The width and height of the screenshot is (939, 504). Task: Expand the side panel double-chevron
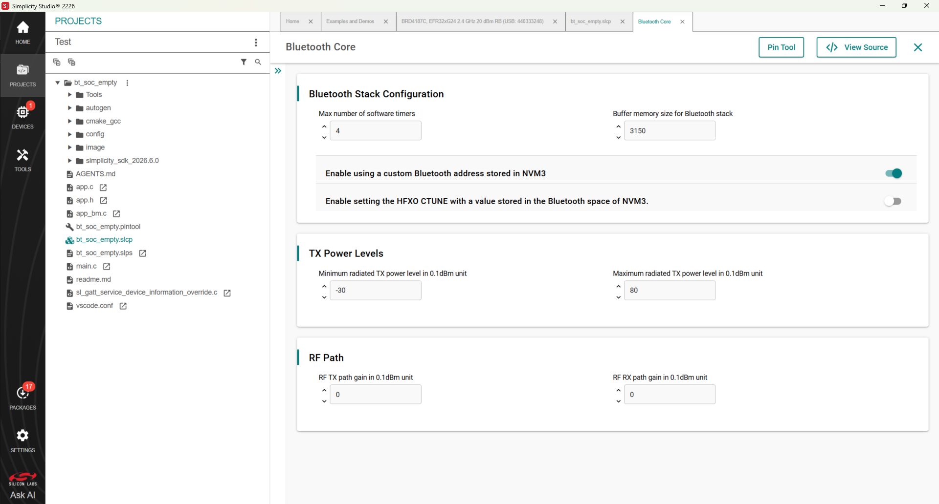[278, 71]
